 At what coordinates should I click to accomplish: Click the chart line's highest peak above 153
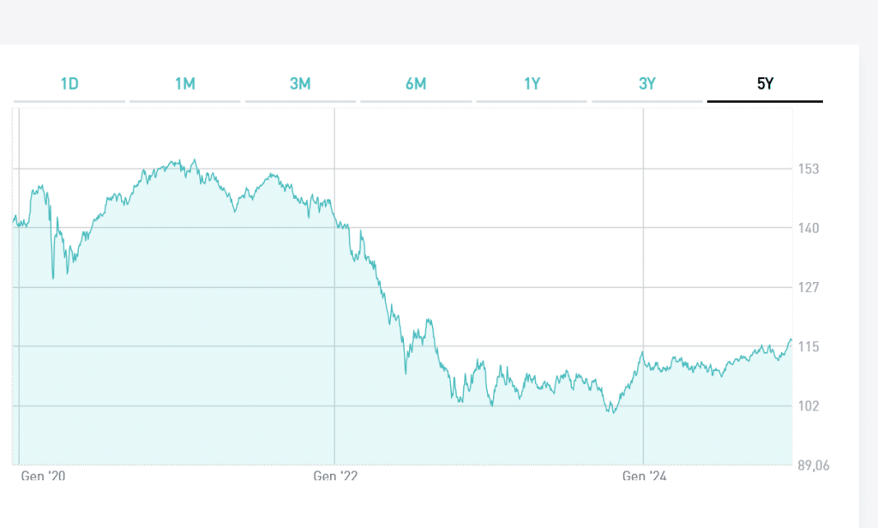[195, 160]
